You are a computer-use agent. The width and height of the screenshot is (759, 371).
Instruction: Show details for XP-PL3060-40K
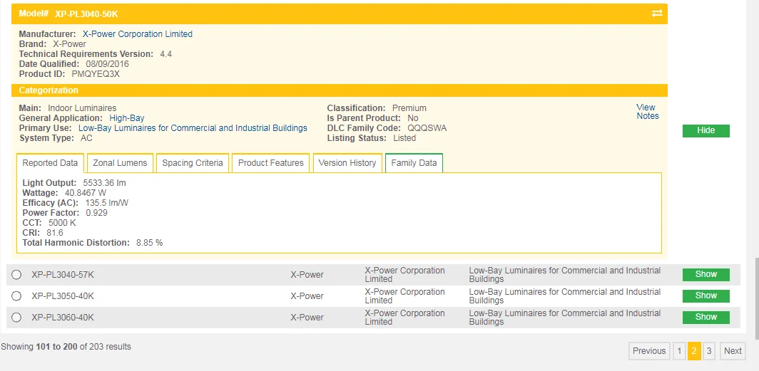705,317
